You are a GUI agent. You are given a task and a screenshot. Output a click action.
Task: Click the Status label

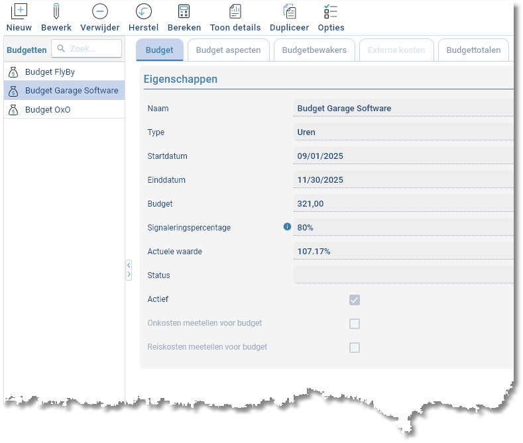(x=159, y=275)
